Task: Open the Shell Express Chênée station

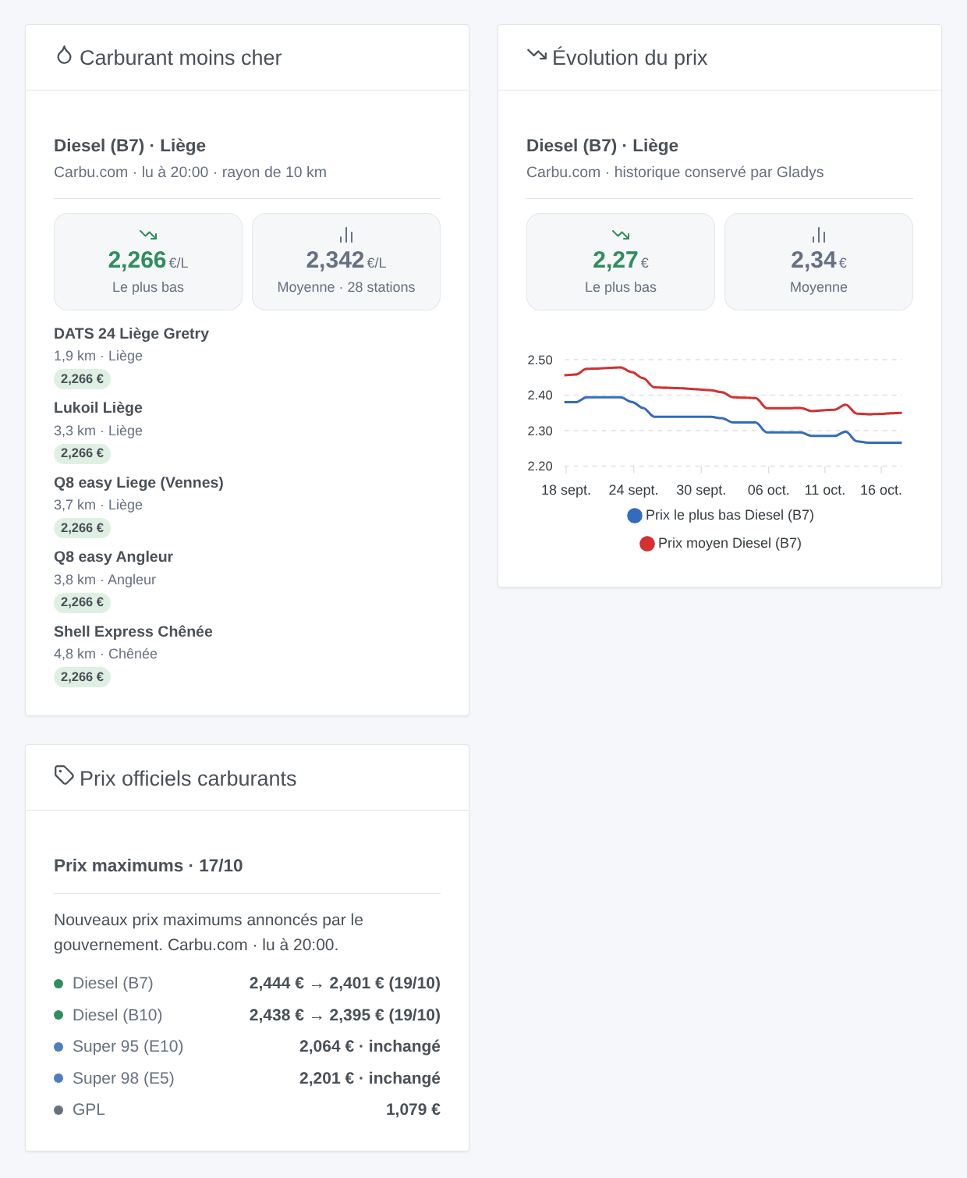Action: coord(133,631)
